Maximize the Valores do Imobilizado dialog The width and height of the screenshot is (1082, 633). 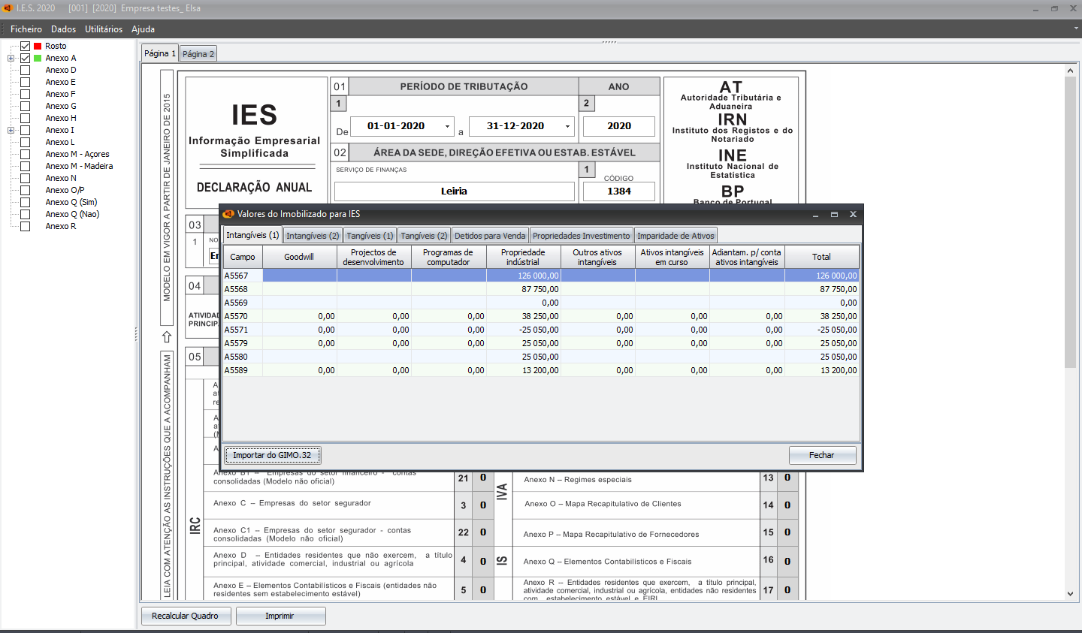click(x=834, y=214)
